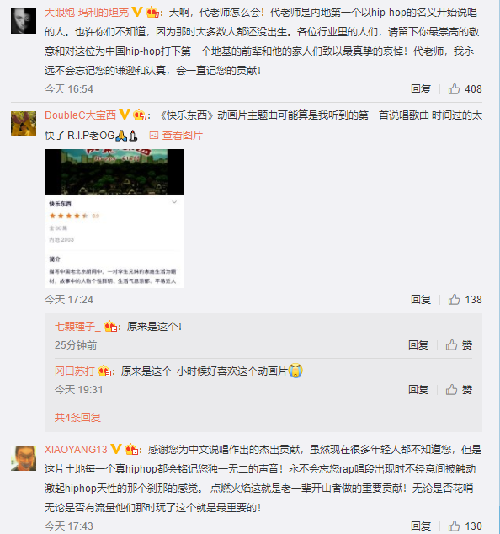Click member crown badge beside 七顆種子_
500x534 pixels.
[110, 327]
